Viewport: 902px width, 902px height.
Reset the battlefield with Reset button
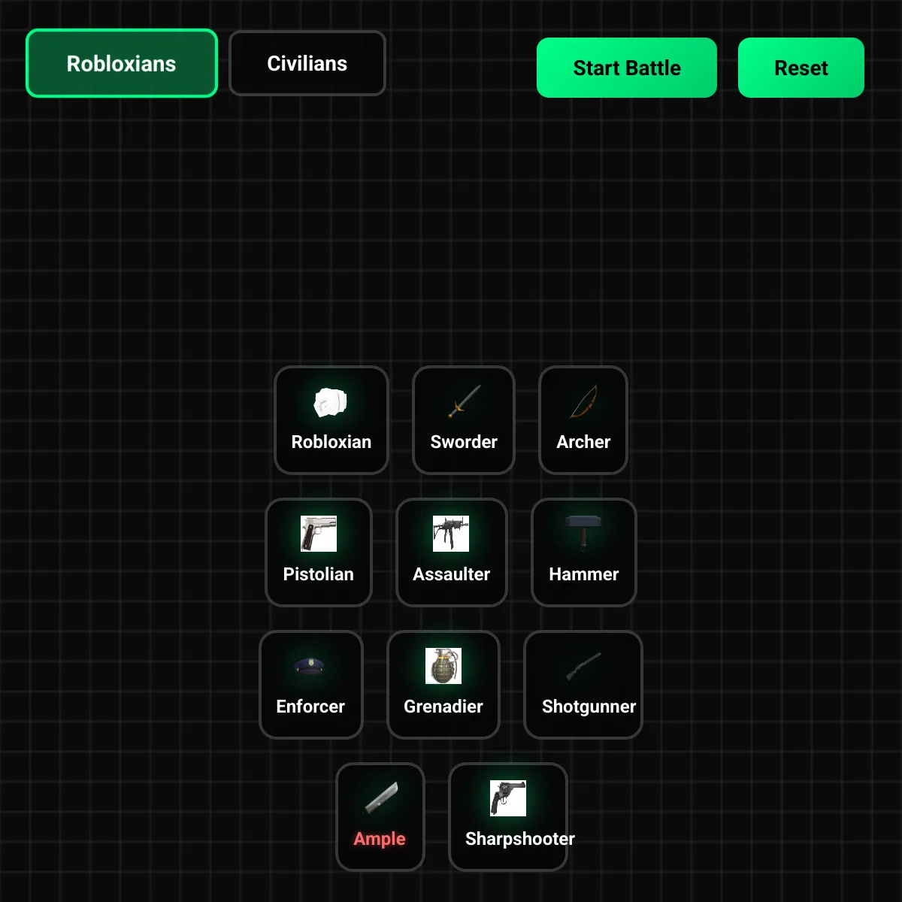(x=801, y=68)
